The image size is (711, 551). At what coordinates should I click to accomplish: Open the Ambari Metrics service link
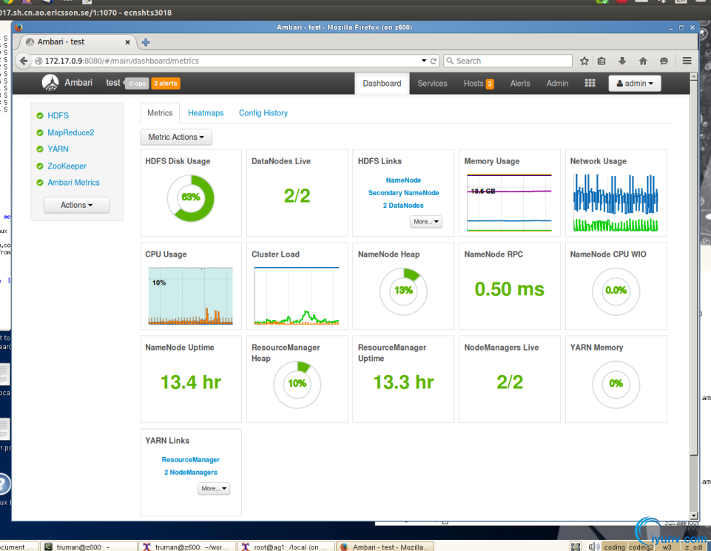coord(73,183)
